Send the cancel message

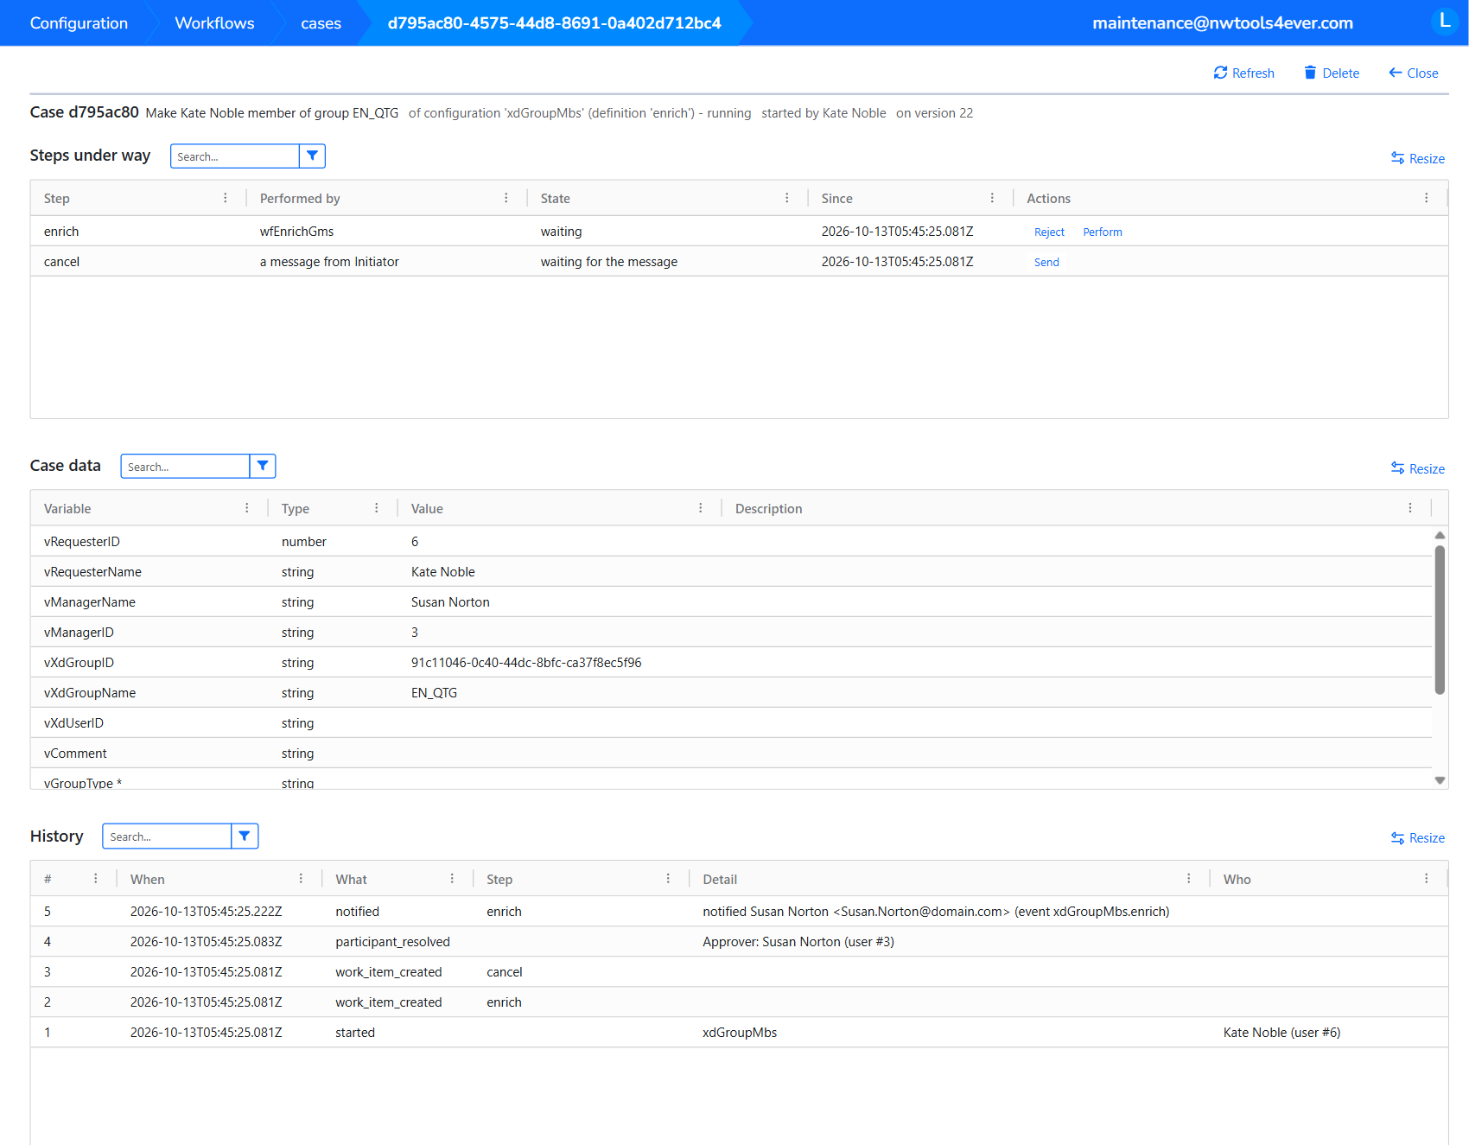coord(1046,262)
